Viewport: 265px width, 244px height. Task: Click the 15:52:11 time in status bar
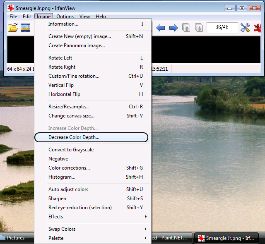pos(160,69)
